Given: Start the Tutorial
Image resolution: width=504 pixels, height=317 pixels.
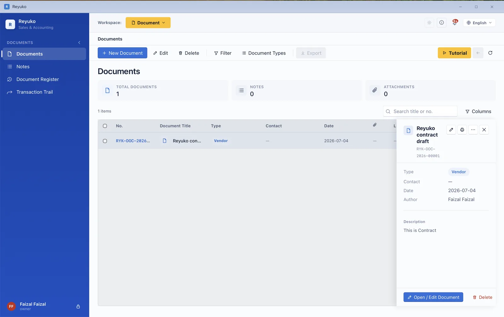Looking at the screenshot, I should pyautogui.click(x=455, y=53).
